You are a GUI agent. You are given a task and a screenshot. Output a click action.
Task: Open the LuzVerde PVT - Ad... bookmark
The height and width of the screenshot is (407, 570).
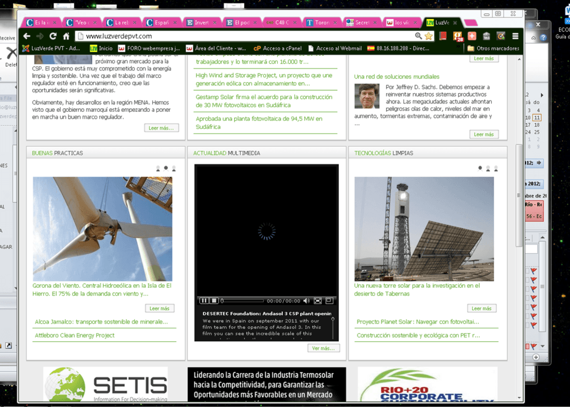pos(51,48)
